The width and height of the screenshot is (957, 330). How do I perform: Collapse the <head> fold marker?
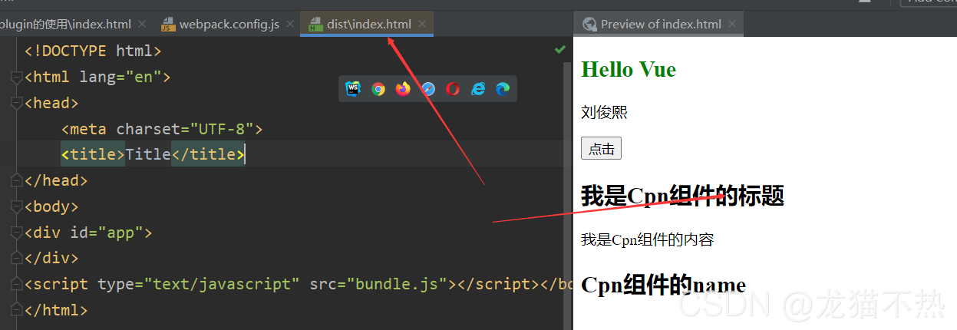point(16,103)
